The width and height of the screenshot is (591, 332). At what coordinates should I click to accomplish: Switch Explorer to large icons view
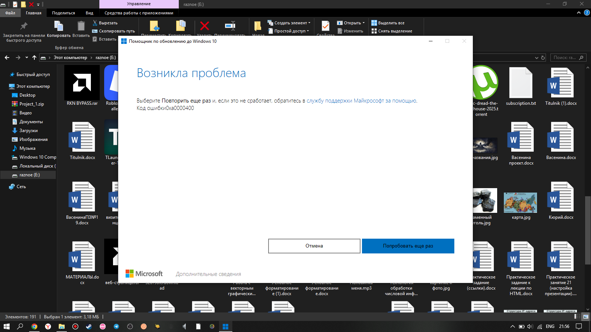pyautogui.click(x=585, y=317)
